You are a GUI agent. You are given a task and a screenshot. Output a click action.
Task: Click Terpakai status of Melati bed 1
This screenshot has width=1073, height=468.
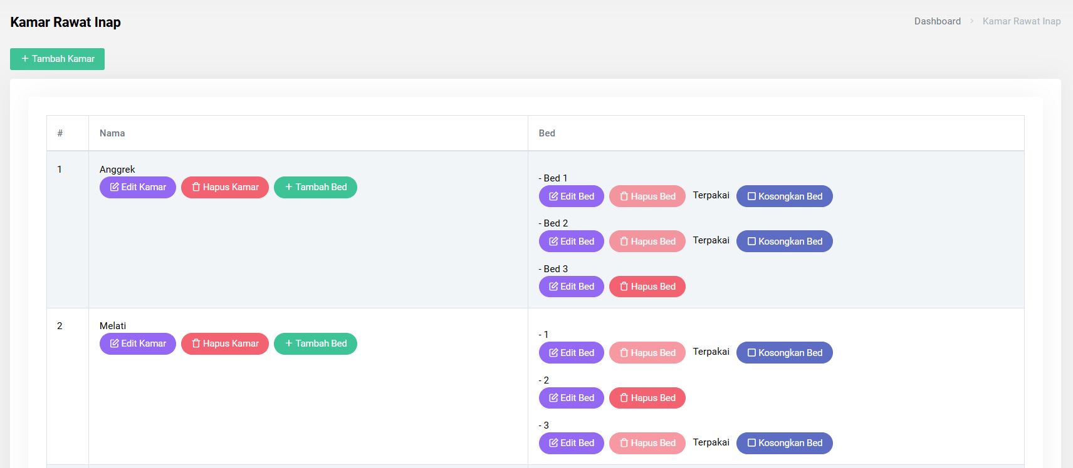coord(711,352)
